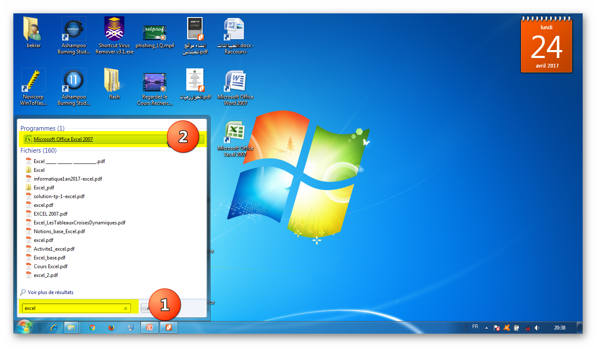Open the Excel folder search result
596x347 pixels.
pyautogui.click(x=35, y=170)
